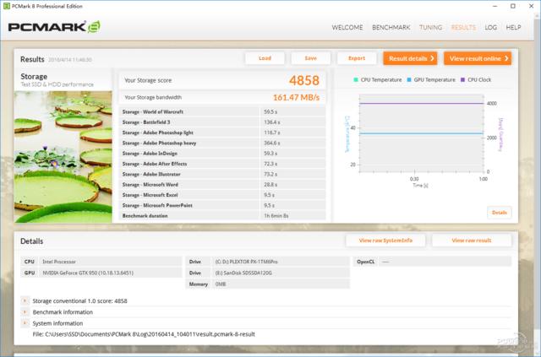The width and height of the screenshot is (541, 357).
Task: Select the Storage - World of Warcraft row
Action: (222, 111)
